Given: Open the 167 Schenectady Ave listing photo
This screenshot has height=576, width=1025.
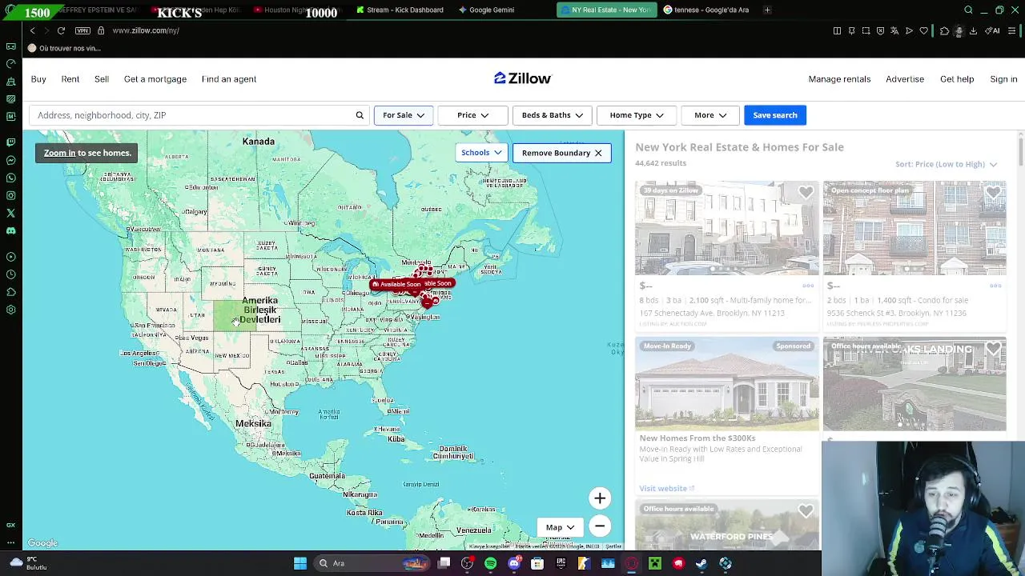Looking at the screenshot, I should [727, 228].
